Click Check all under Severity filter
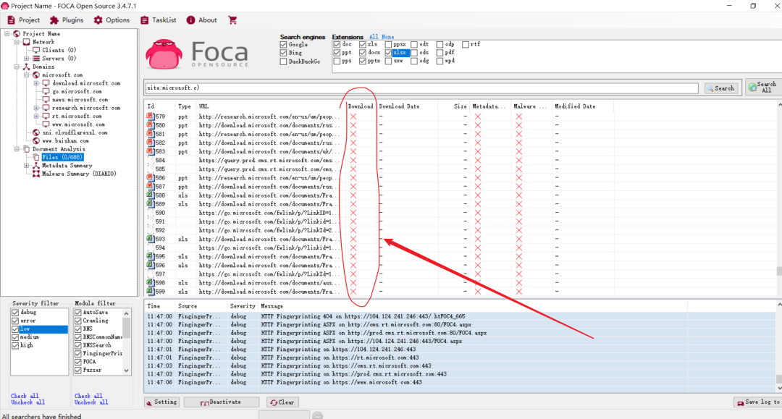Screen dimensions: 782x419 pos(25,396)
